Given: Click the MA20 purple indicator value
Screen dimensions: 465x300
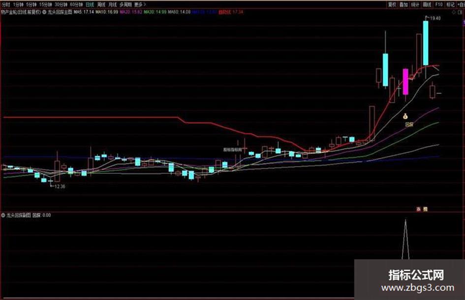Looking at the screenshot, I should pos(131,12).
